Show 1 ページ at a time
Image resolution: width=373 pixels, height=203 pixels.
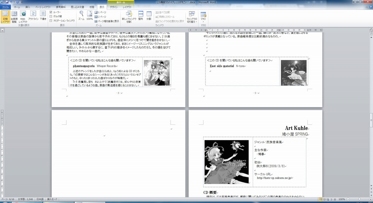[x=101, y=12]
